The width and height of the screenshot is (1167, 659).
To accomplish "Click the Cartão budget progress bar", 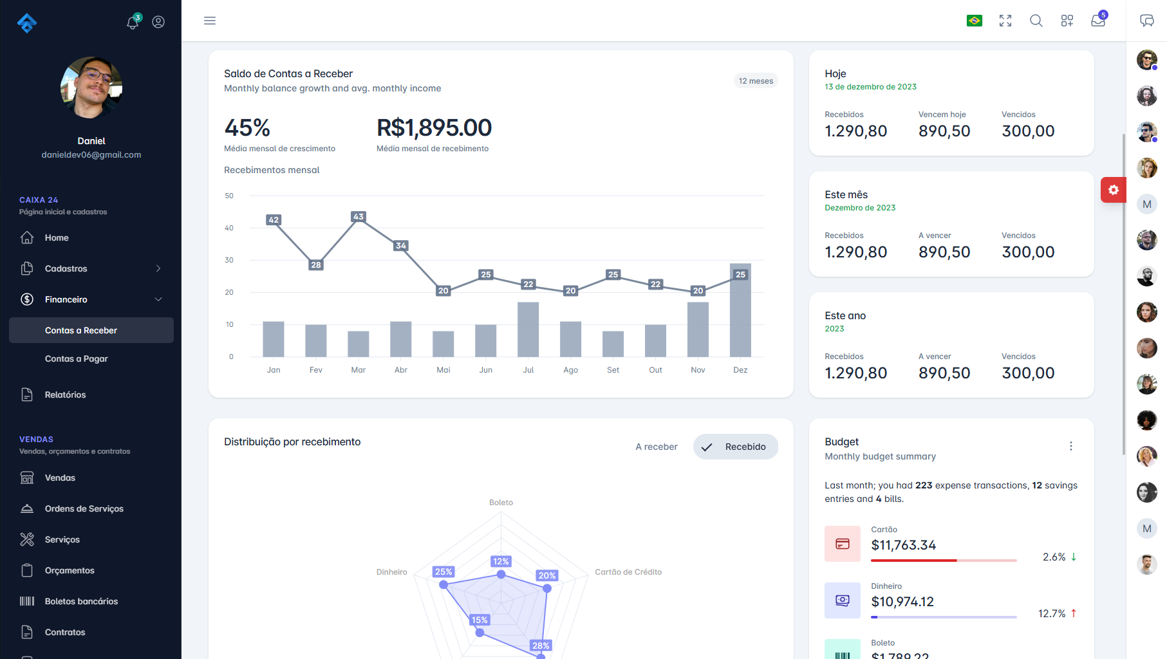I will coord(944,561).
